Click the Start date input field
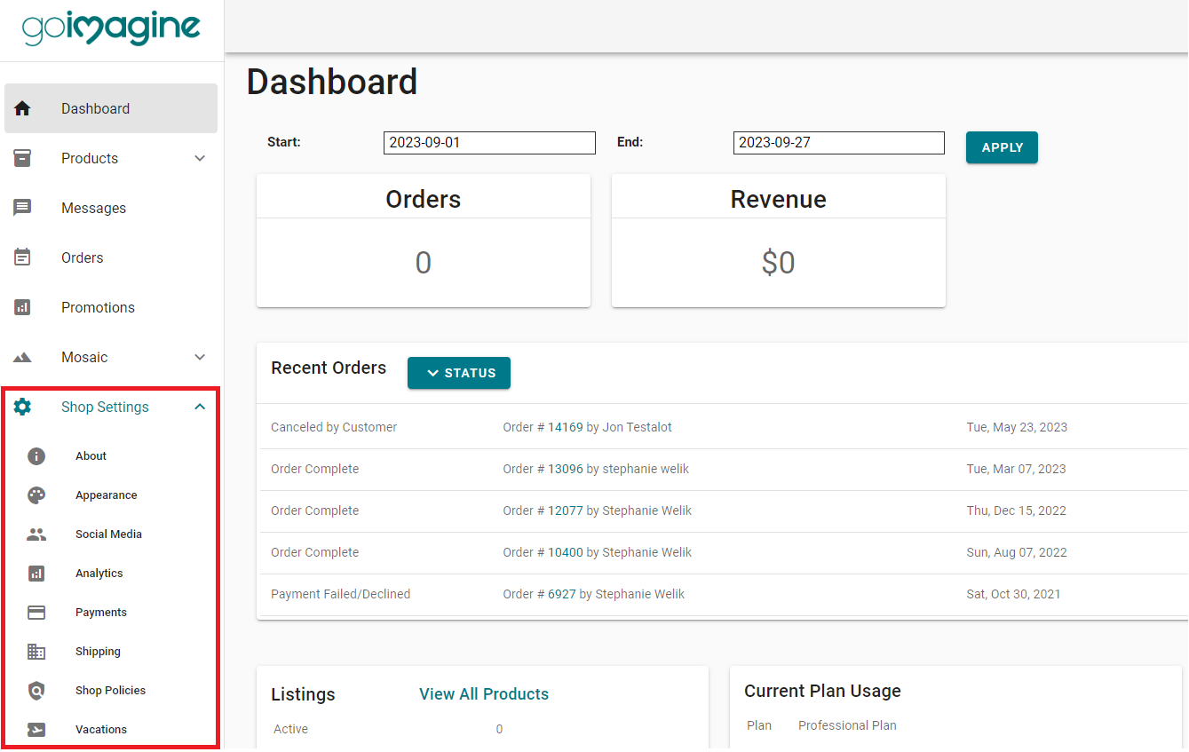This screenshot has width=1189, height=752. pos(488,142)
